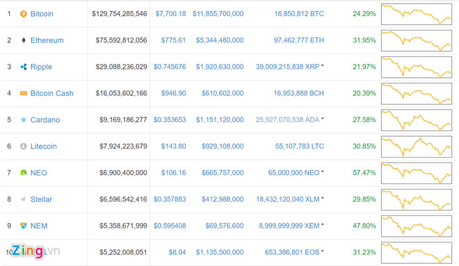This screenshot has height=266, width=459.
Task: Open the Litecoin price sparkline chart
Action: 417,147
